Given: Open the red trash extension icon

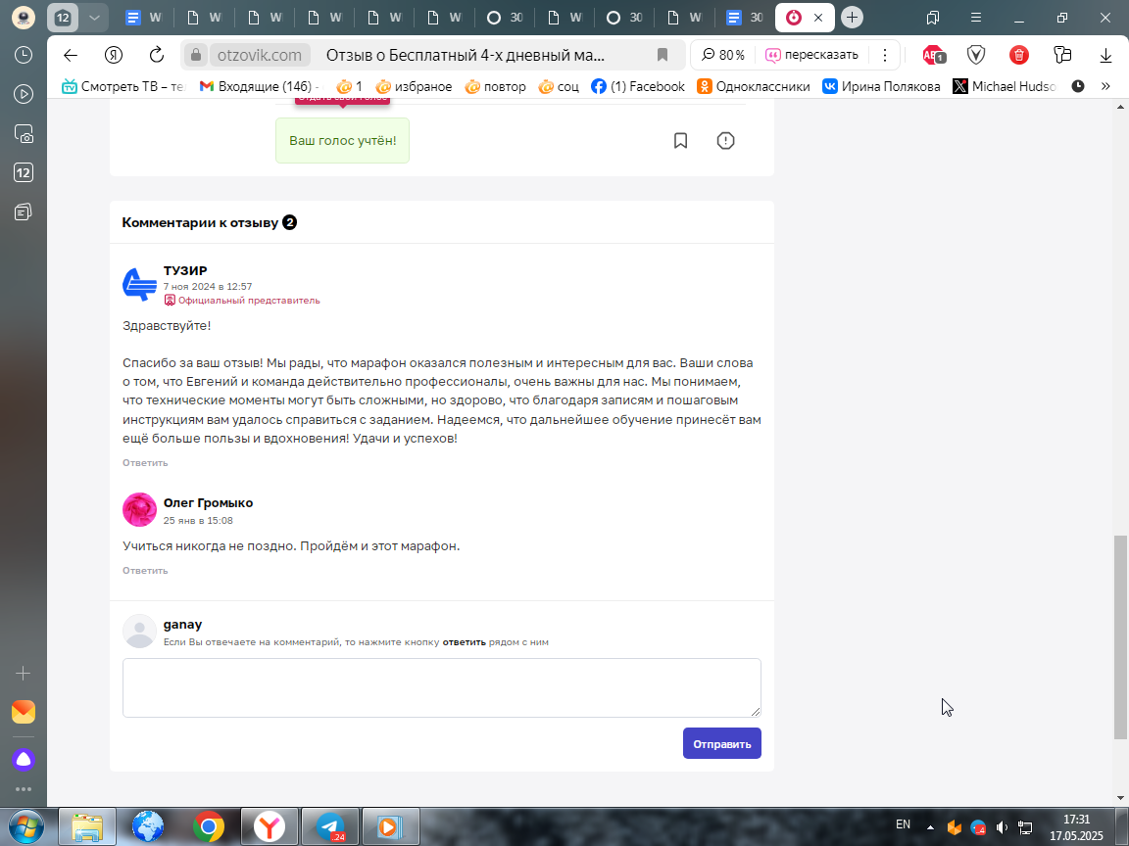Looking at the screenshot, I should point(1019,55).
